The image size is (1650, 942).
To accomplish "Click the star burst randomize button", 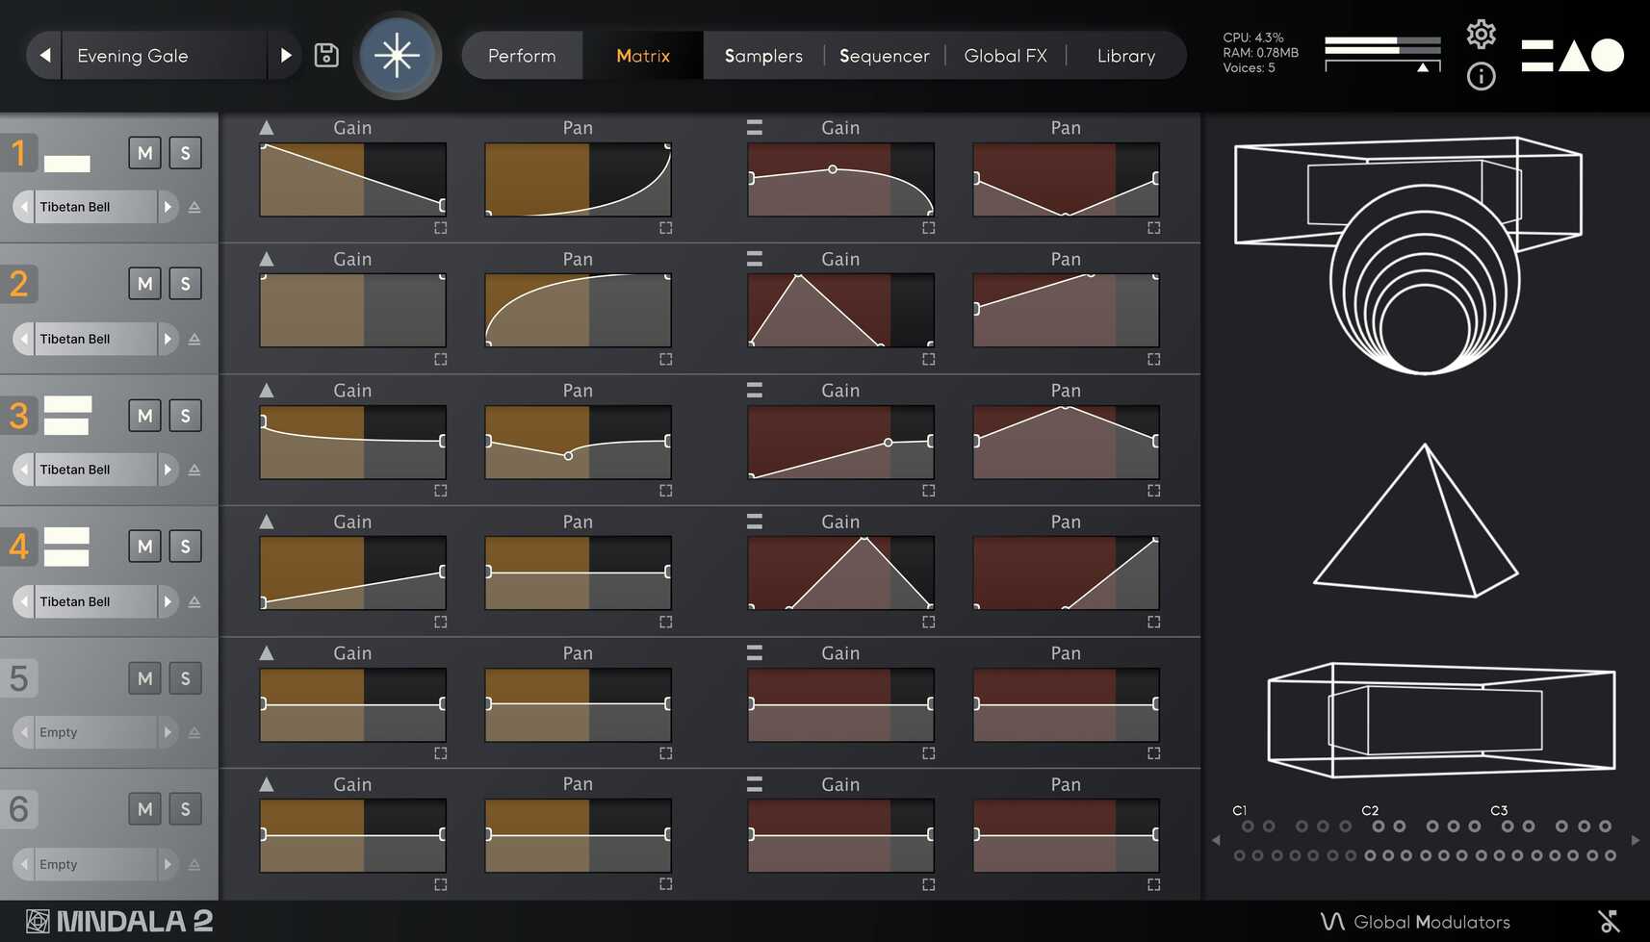I will click(x=398, y=56).
